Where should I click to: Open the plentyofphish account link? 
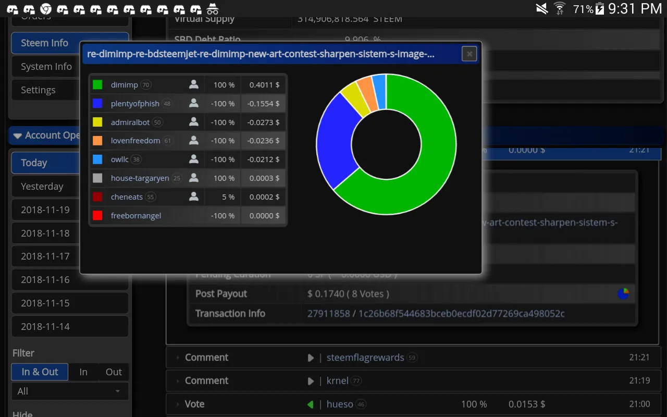(x=135, y=104)
